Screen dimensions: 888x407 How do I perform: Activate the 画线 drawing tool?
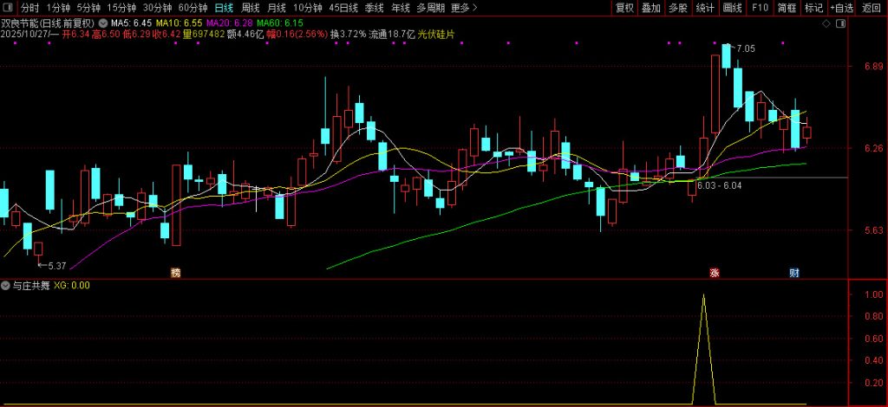click(732, 8)
